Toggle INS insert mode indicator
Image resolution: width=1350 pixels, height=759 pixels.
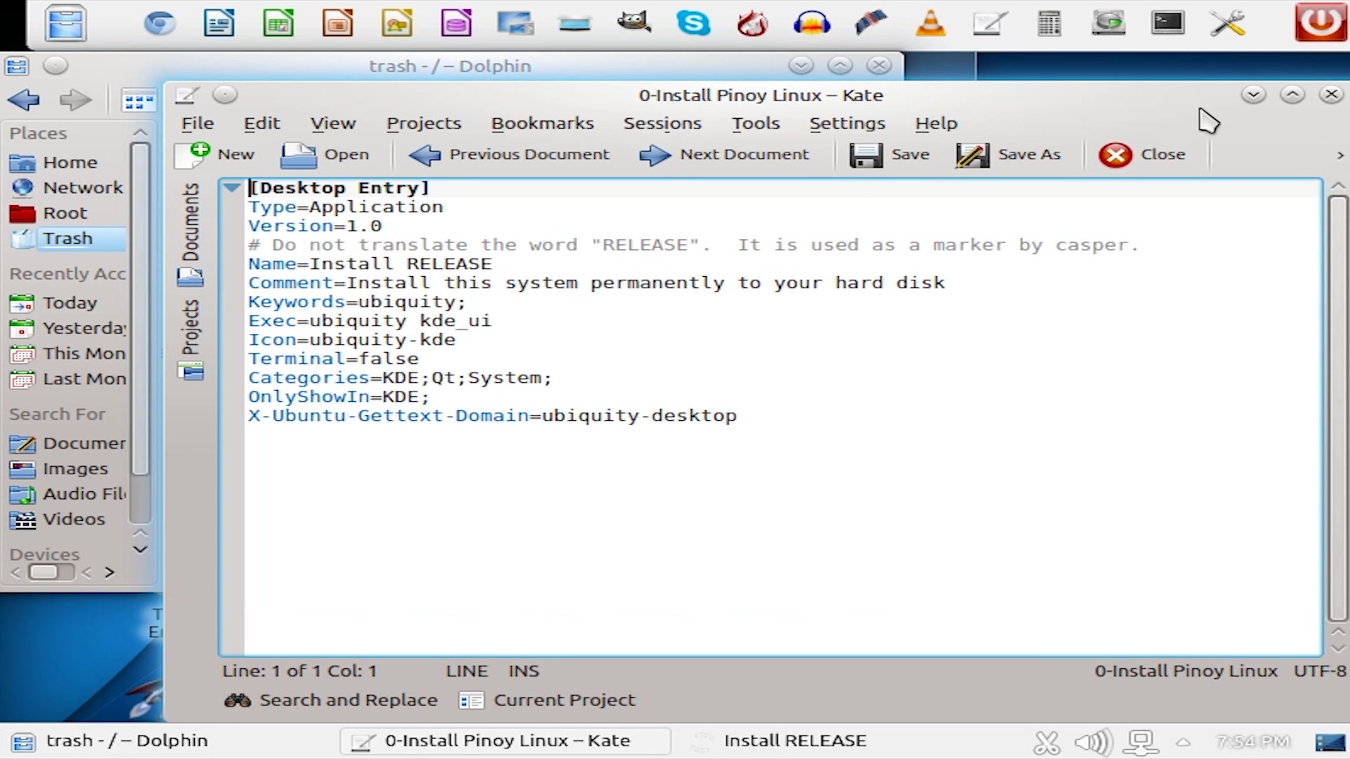click(x=524, y=671)
